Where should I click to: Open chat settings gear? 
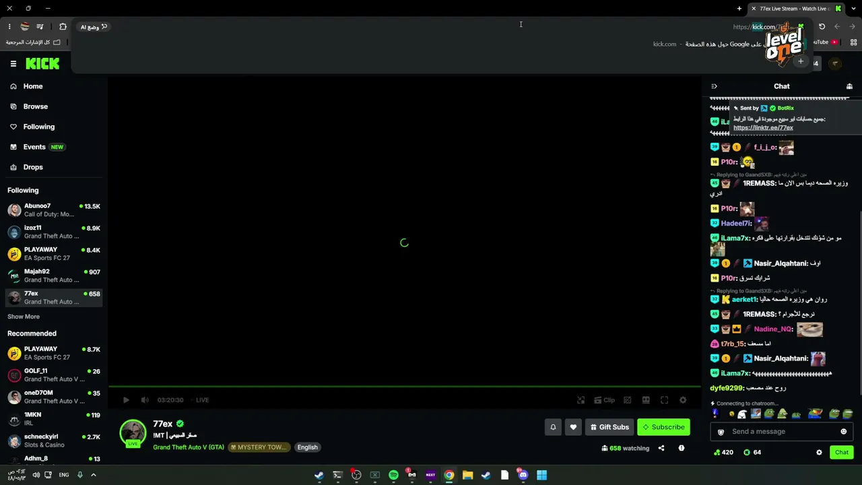[819, 453]
